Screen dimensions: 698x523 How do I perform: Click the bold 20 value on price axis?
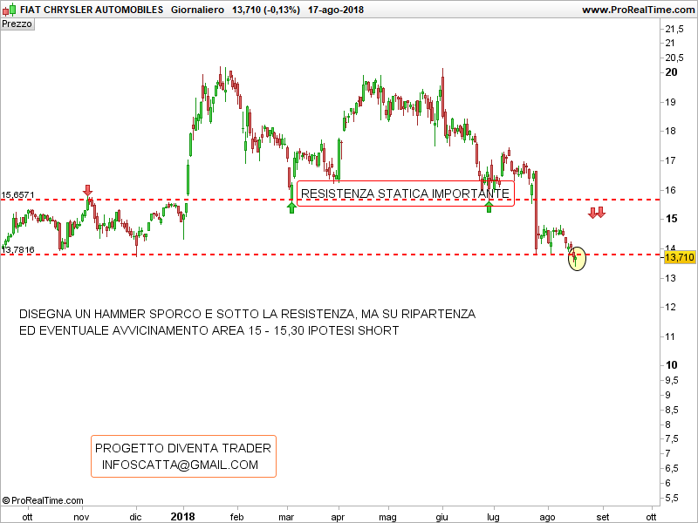[x=671, y=72]
